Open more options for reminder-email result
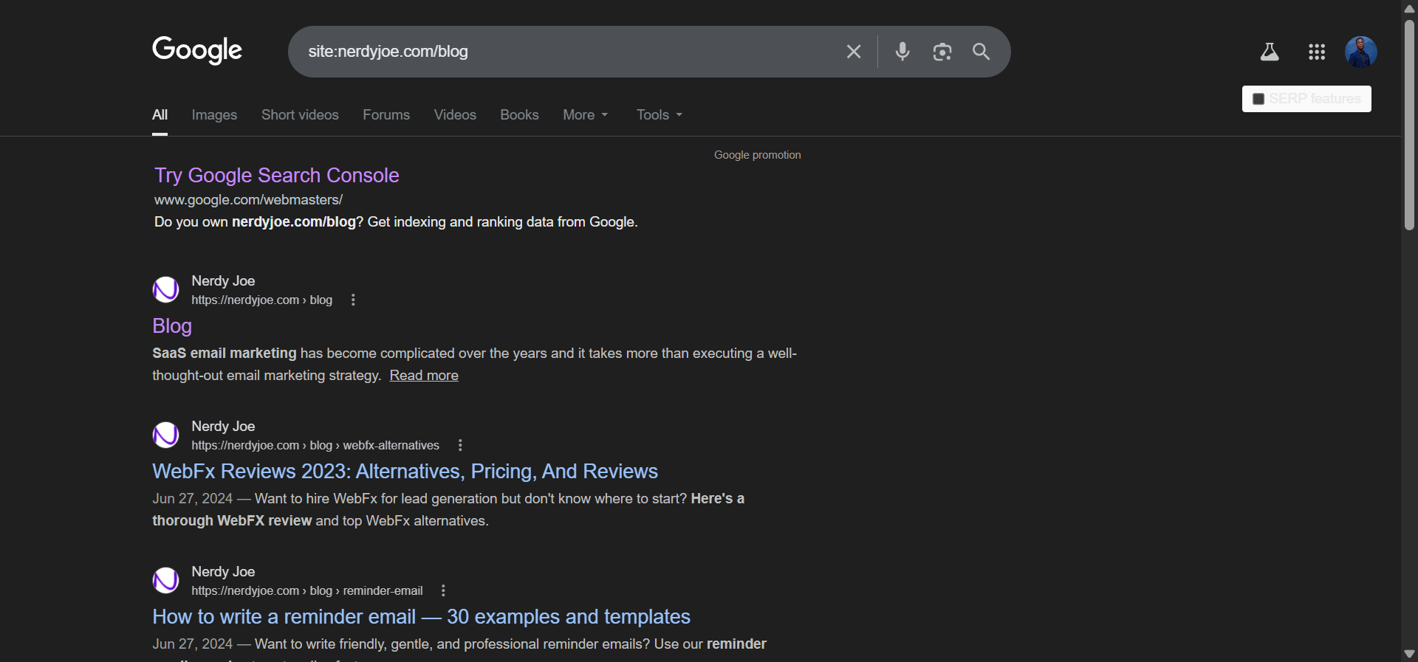 pyautogui.click(x=443, y=590)
